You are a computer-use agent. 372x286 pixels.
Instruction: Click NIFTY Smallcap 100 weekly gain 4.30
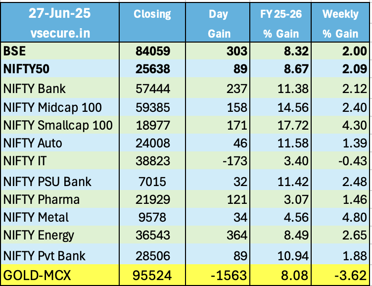point(352,126)
